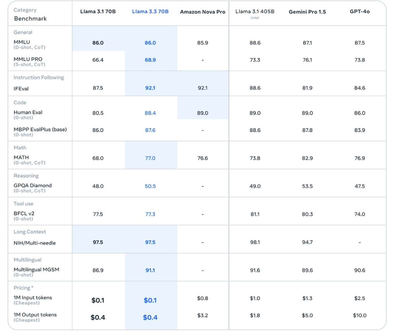
Task: Click the Human Eval benchmark row label
Action: click(x=28, y=112)
